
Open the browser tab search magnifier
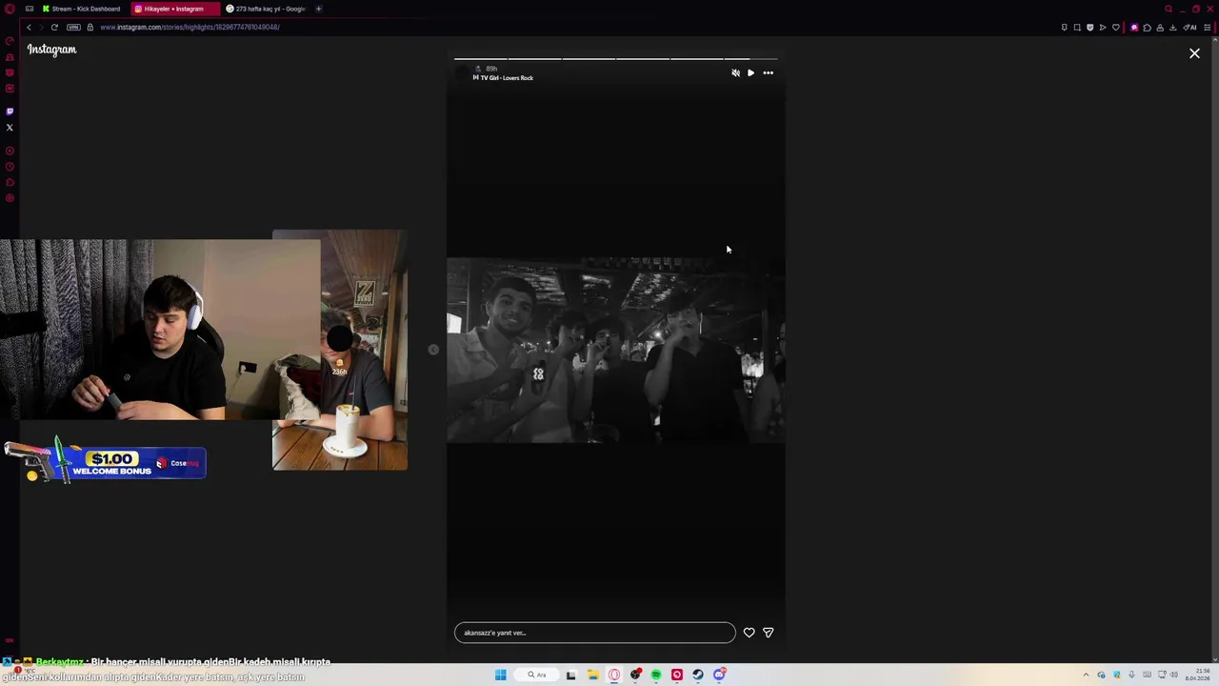1169,9
